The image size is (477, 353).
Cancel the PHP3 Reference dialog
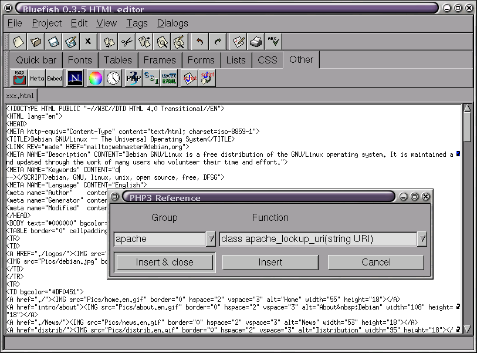(x=376, y=262)
